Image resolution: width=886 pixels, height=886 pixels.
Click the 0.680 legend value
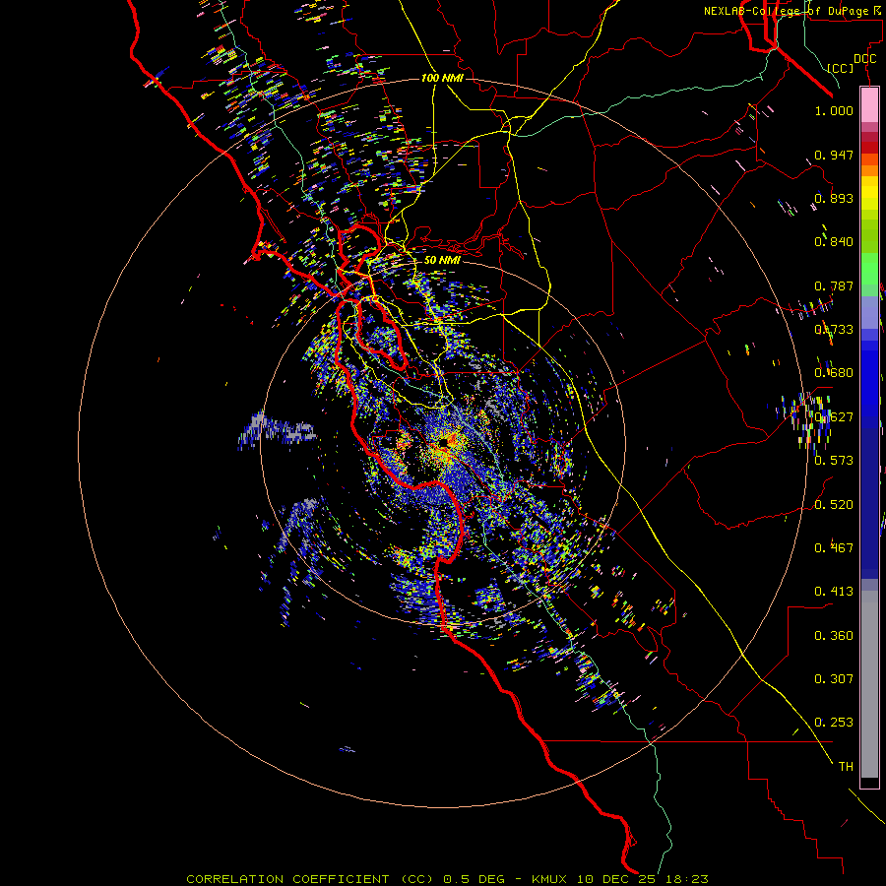(834, 373)
